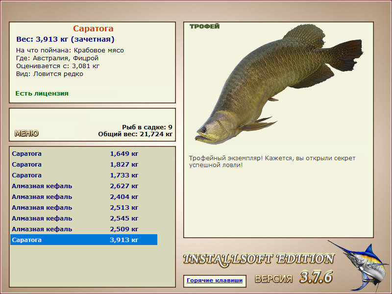
Task: Click the Вид: Ловится редко line
Action: click(49, 74)
